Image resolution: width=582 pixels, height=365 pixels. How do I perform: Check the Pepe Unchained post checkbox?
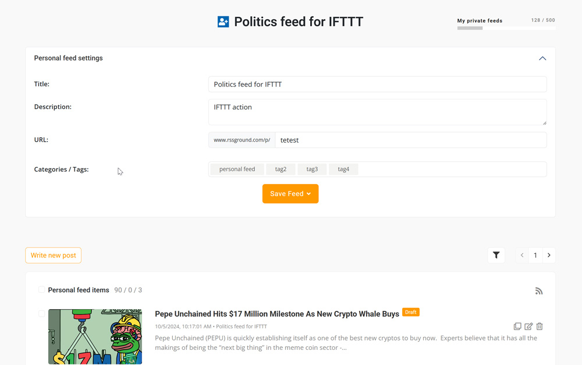pyautogui.click(x=41, y=314)
